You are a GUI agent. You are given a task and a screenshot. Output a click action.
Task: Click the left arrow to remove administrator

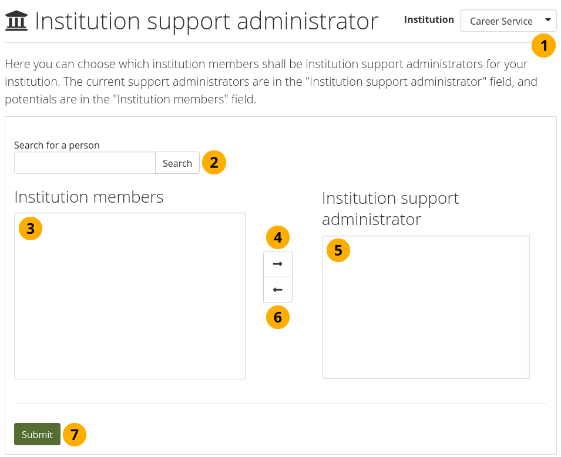coord(278,290)
